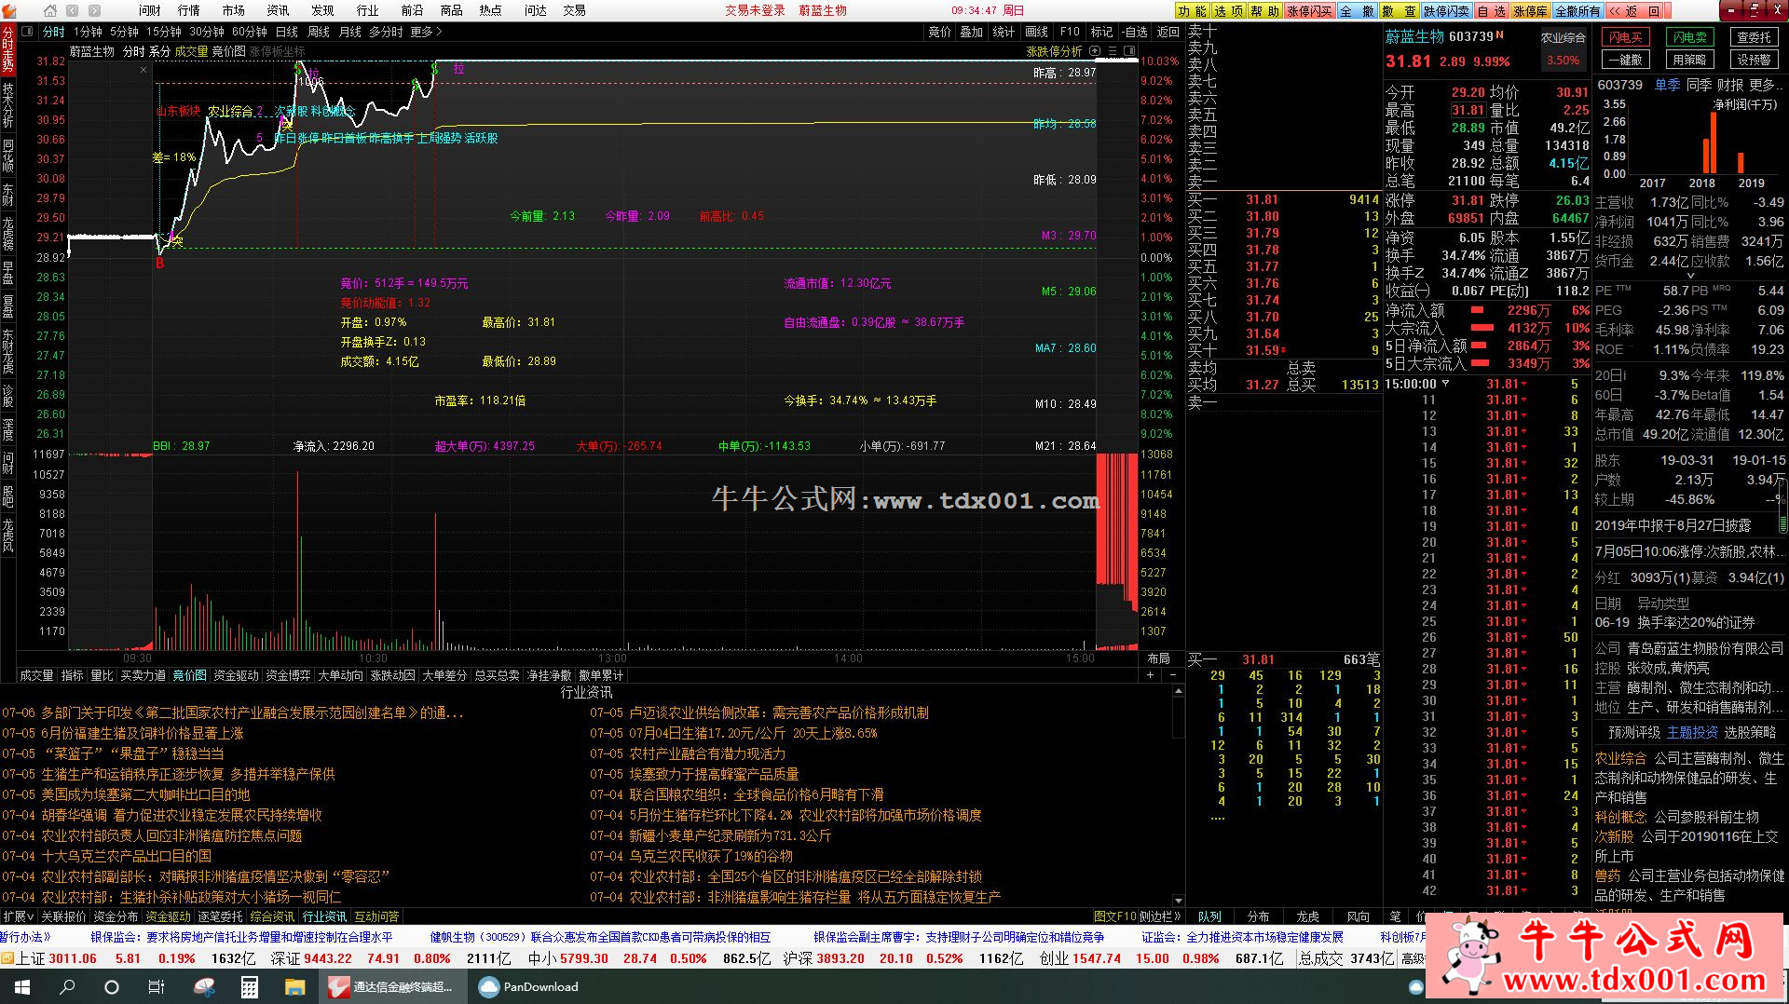The height and width of the screenshot is (1004, 1789).
Task: Open Task View on the taskbar
Action: pyautogui.click(x=157, y=986)
